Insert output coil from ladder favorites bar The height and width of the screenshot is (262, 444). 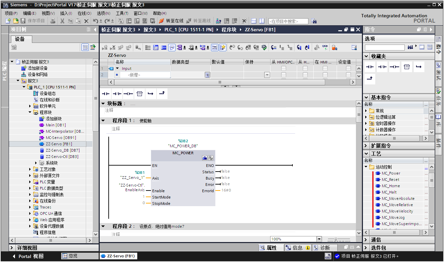[x=128, y=94]
